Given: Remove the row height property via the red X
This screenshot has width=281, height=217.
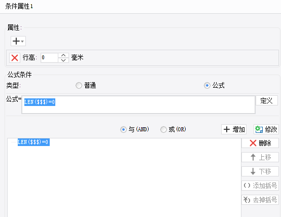Looking at the screenshot, I should [x=15, y=58].
